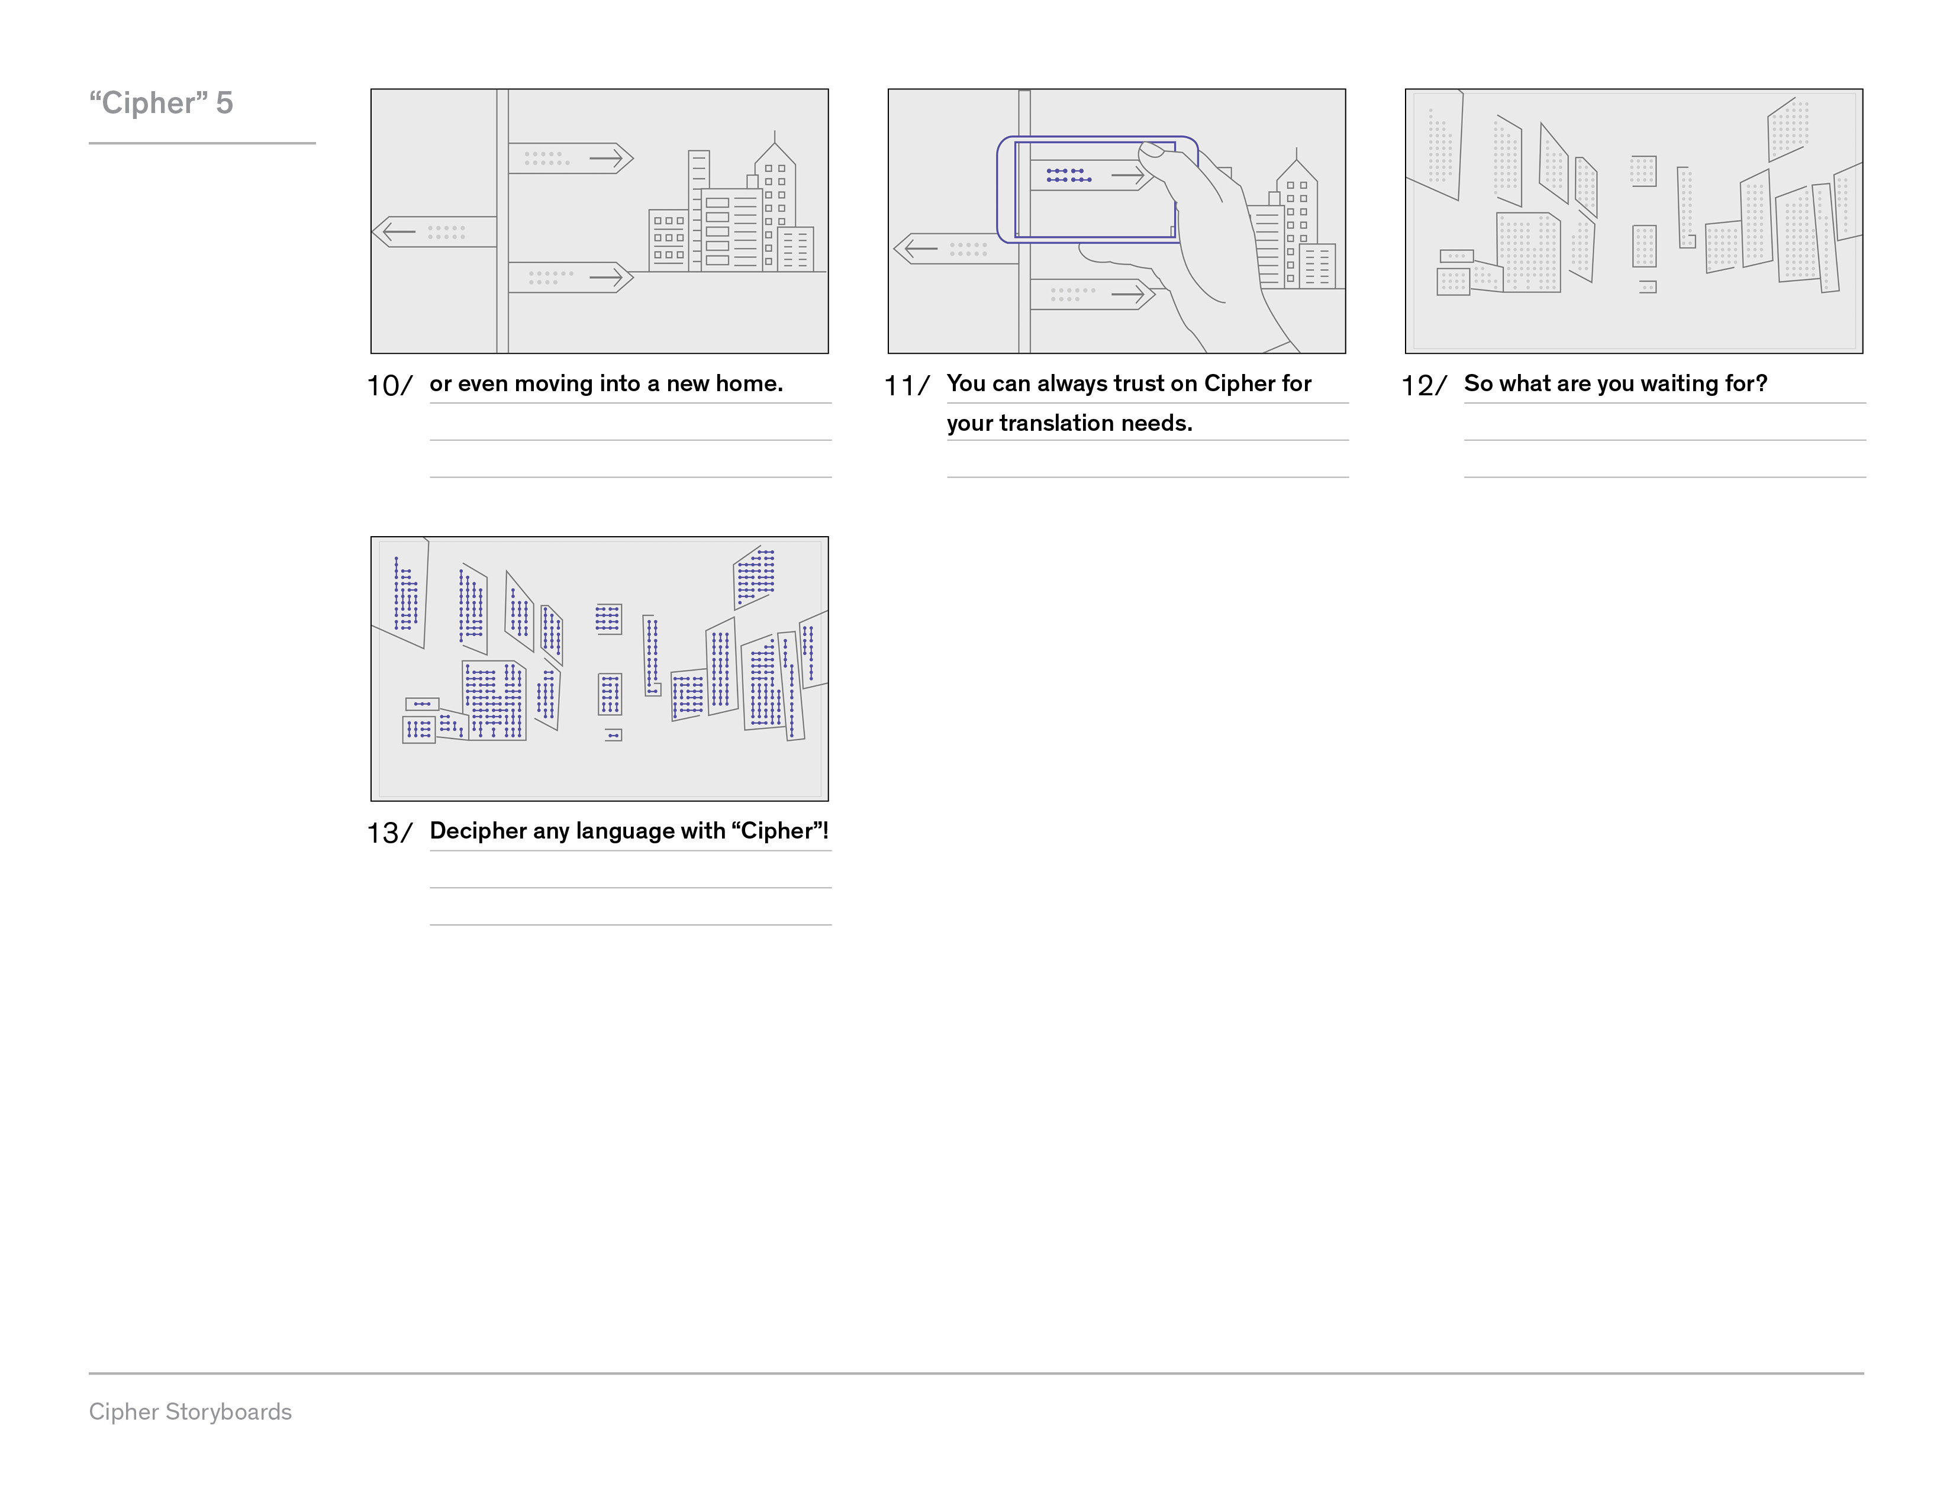Click storyboard frame 11 phone-scanning thumbnail
Viewport: 1953px width, 1509px height.
click(1116, 221)
